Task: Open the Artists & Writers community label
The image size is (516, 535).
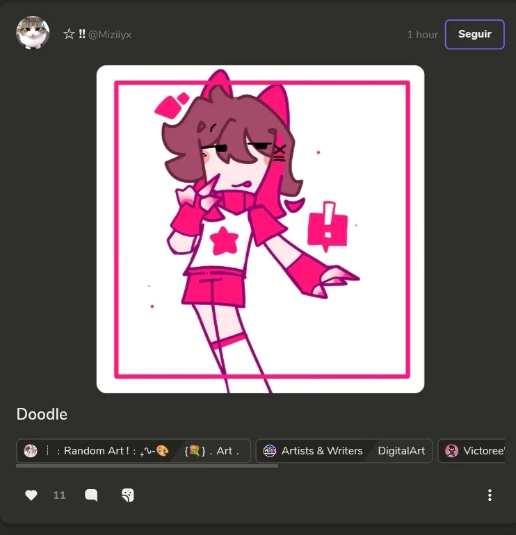Action: tap(322, 451)
